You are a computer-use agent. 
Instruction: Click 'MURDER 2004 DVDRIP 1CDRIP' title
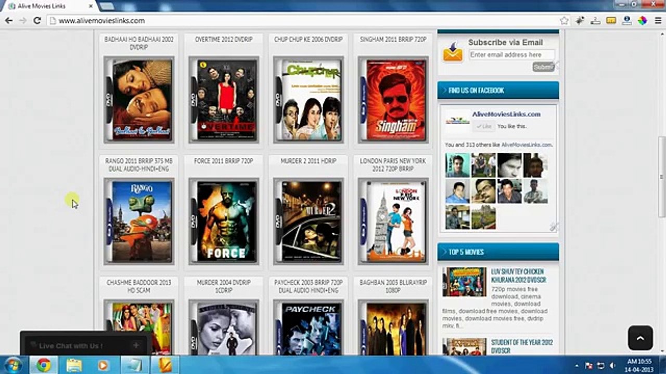click(x=224, y=286)
